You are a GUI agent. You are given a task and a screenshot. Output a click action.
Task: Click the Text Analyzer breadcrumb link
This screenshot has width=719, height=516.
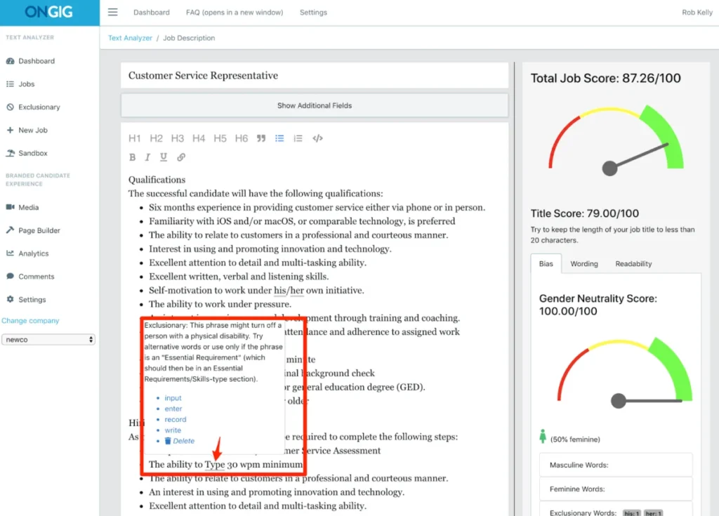130,38
